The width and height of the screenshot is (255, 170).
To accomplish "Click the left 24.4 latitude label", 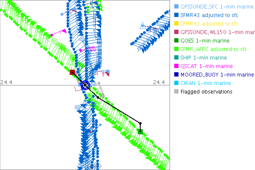I will tap(6, 82).
